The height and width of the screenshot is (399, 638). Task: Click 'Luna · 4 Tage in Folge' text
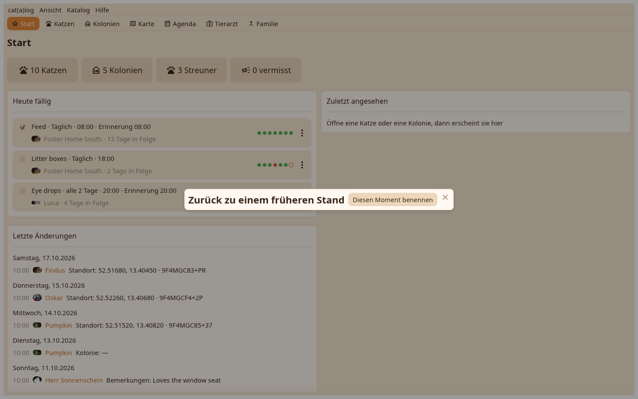coord(76,203)
